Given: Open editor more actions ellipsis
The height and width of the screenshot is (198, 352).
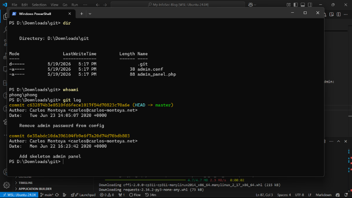Looking at the screenshot, I should tap(346, 15).
